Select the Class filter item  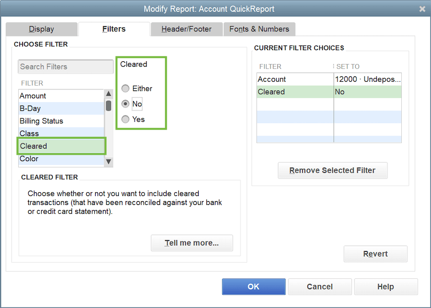pyautogui.click(x=61, y=133)
